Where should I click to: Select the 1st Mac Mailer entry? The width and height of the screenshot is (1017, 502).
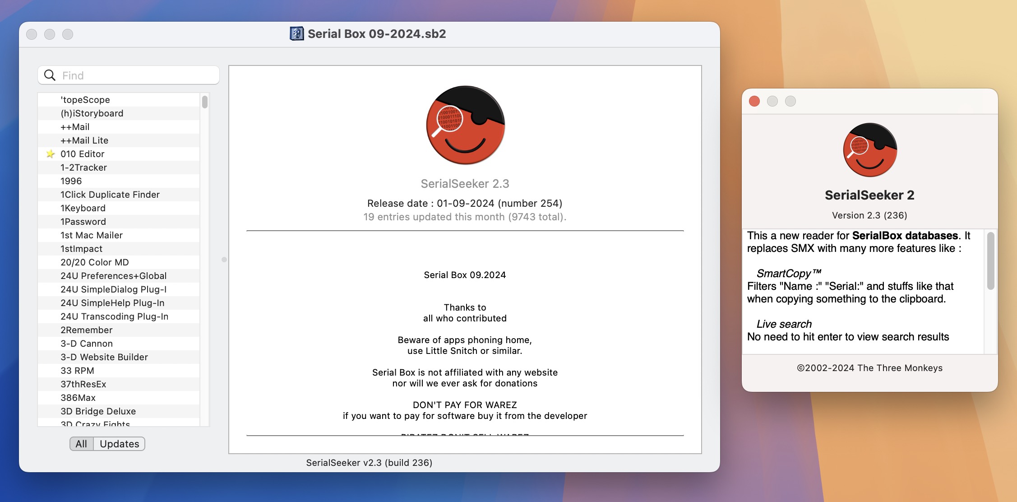point(119,235)
